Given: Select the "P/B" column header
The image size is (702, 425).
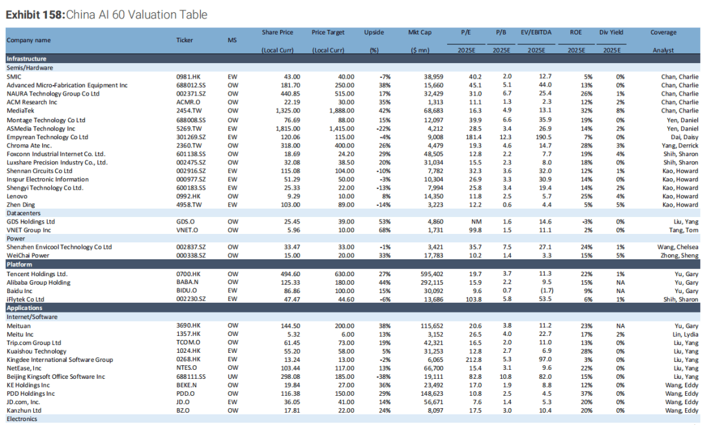Looking at the screenshot, I should pyautogui.click(x=501, y=32).
